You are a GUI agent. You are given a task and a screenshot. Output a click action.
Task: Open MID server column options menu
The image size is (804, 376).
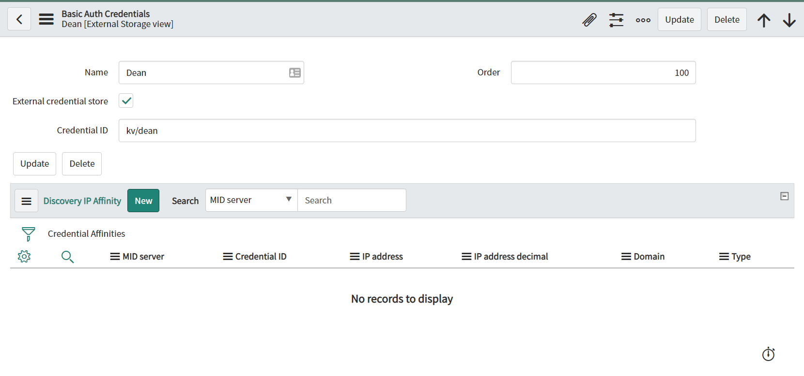coord(115,257)
